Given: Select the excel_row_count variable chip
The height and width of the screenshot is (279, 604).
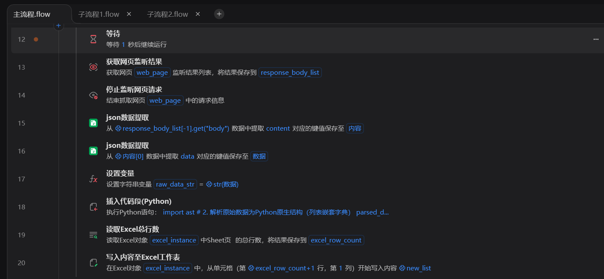Looking at the screenshot, I should 336,240.
